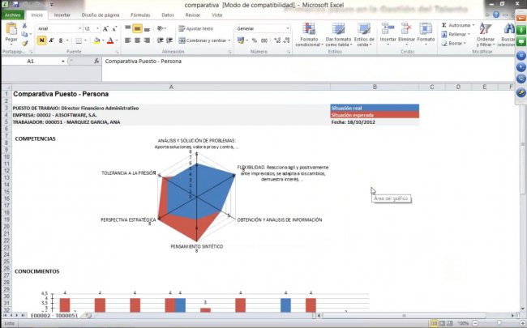Center cell text horizontally

[137, 40]
